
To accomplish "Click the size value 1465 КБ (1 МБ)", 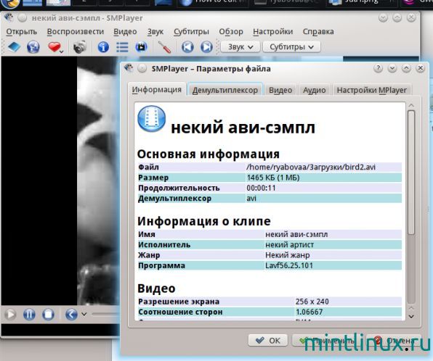I will pos(273,178).
